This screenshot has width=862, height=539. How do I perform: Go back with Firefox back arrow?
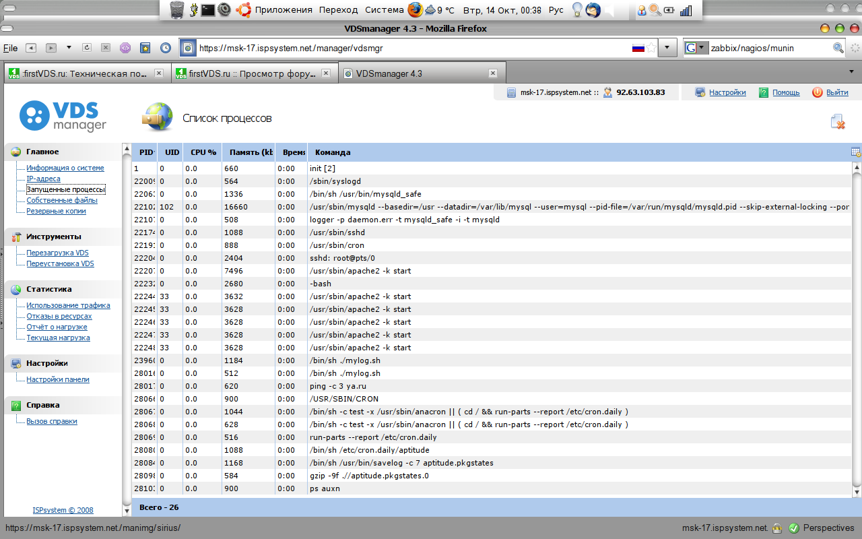[x=30, y=48]
